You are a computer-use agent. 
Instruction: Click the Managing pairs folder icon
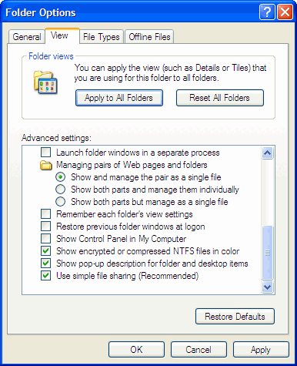tap(46, 165)
